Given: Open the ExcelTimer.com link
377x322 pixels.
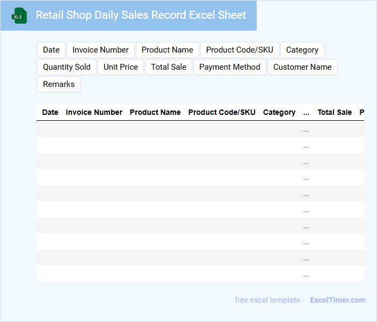Looking at the screenshot, I should 337,300.
